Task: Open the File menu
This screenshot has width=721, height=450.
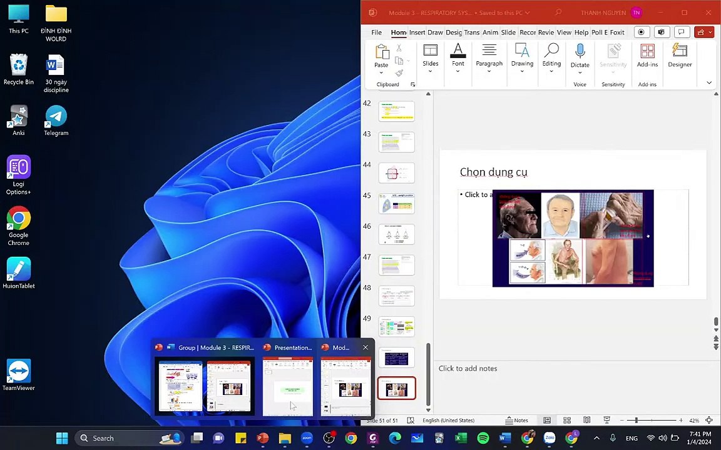Action: [377, 32]
